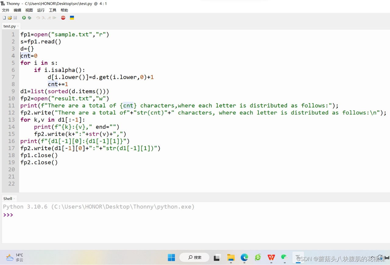Open WPS Office from the taskbar
The image size is (390, 265).
271,257
